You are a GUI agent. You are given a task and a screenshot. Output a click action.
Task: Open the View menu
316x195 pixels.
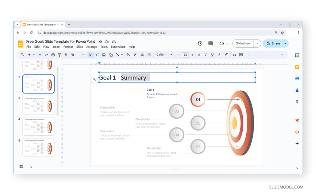click(x=46, y=47)
